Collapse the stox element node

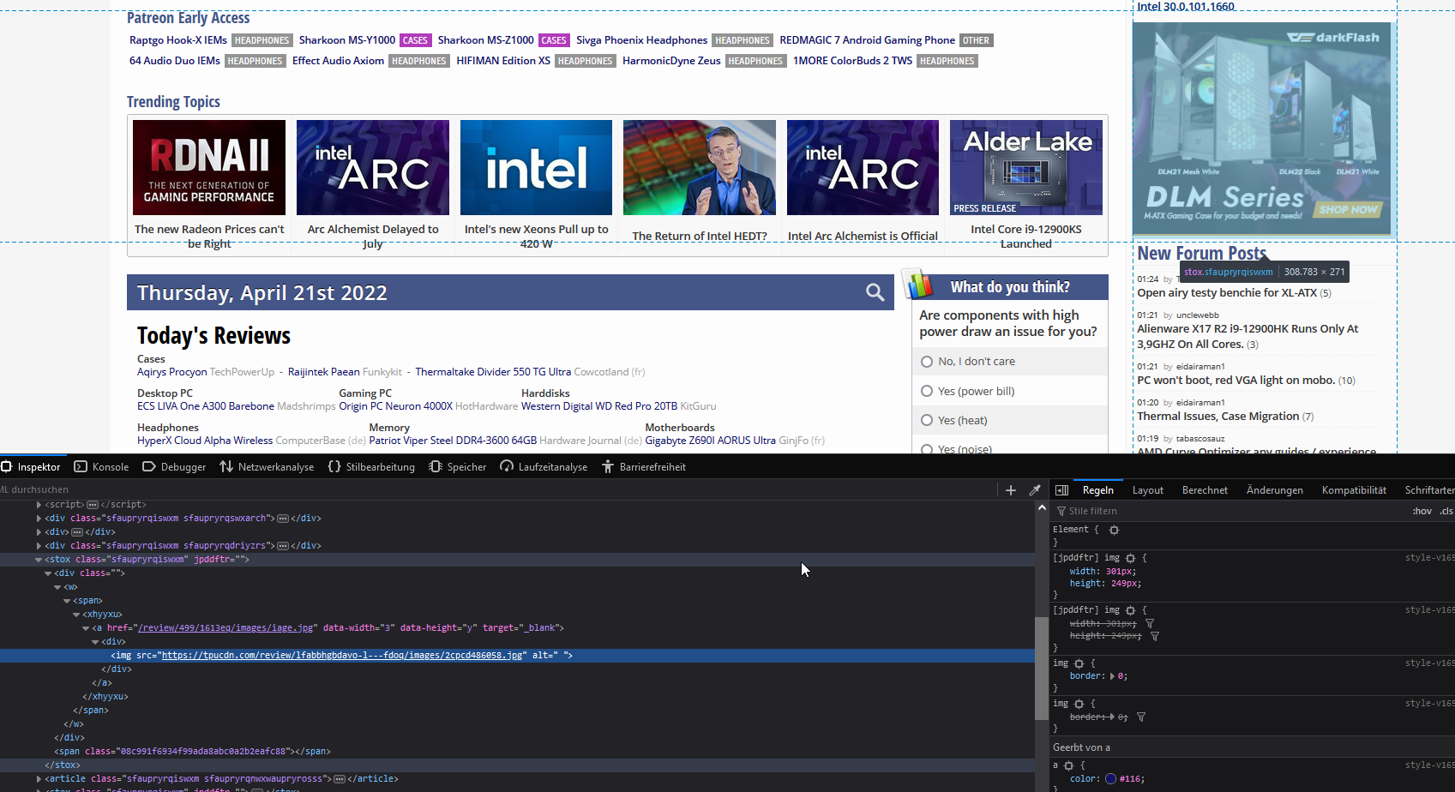39,560
